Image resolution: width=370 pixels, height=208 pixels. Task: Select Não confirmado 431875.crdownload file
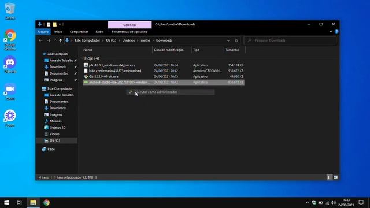164,70
